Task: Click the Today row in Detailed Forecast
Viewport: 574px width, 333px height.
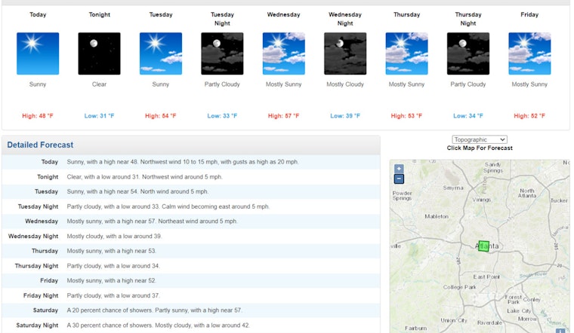Action: coord(191,162)
